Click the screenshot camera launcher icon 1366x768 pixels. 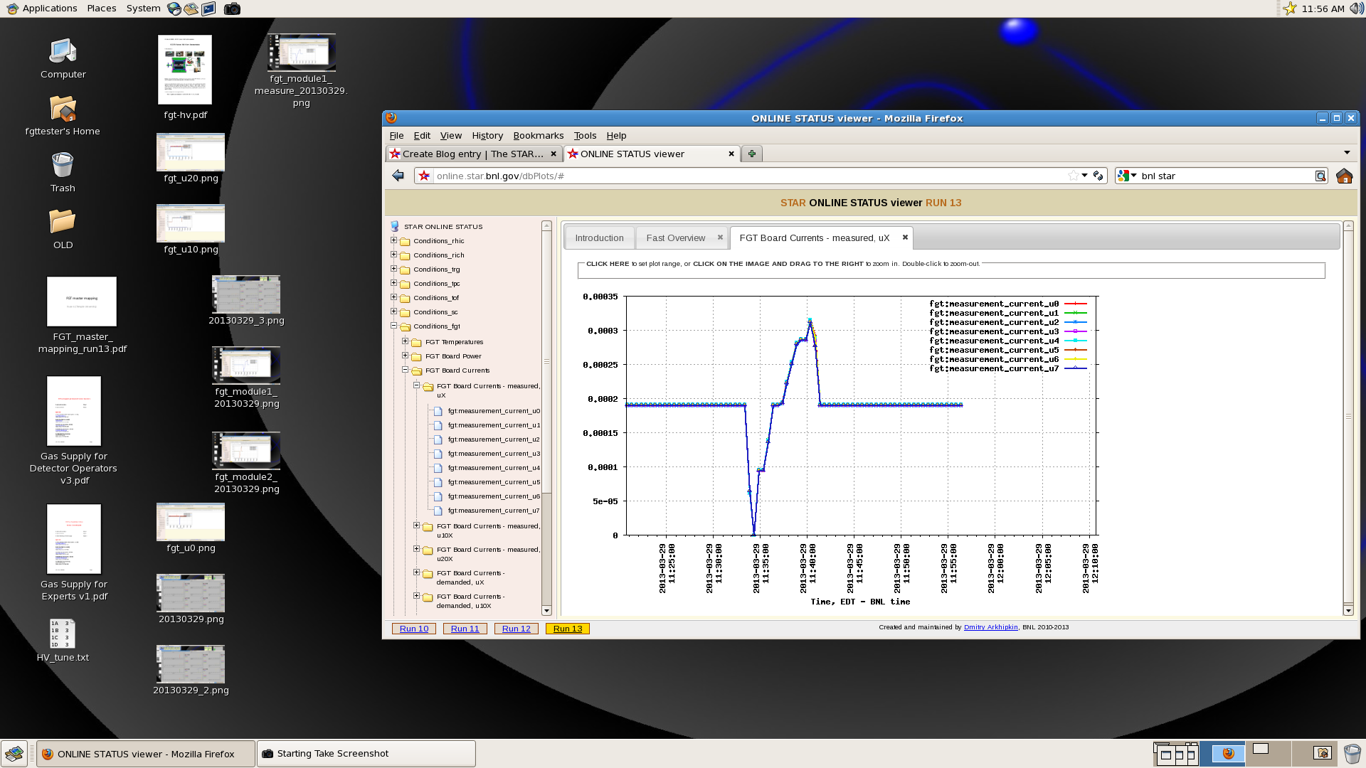[x=232, y=9]
